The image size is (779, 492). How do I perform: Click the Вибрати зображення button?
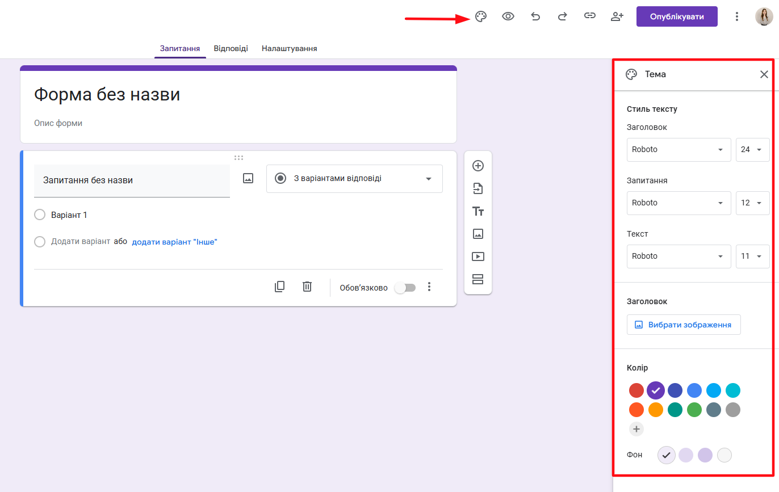[x=684, y=325]
